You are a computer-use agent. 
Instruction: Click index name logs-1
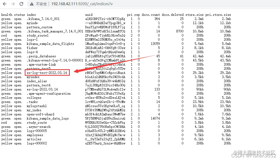[x=32, y=40]
